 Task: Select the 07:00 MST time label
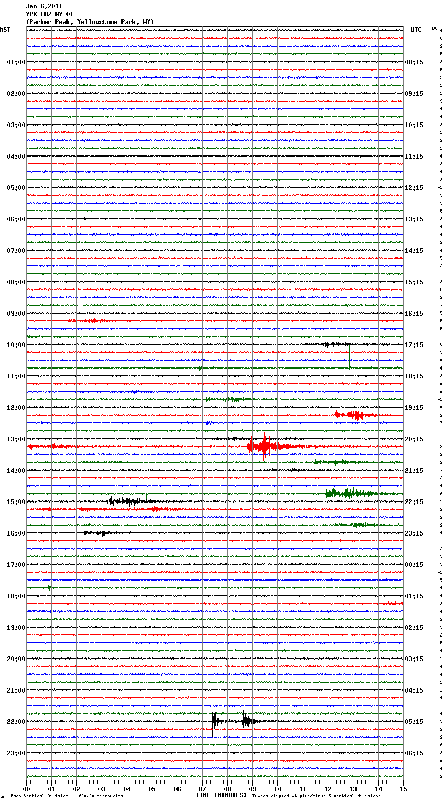click(16, 251)
